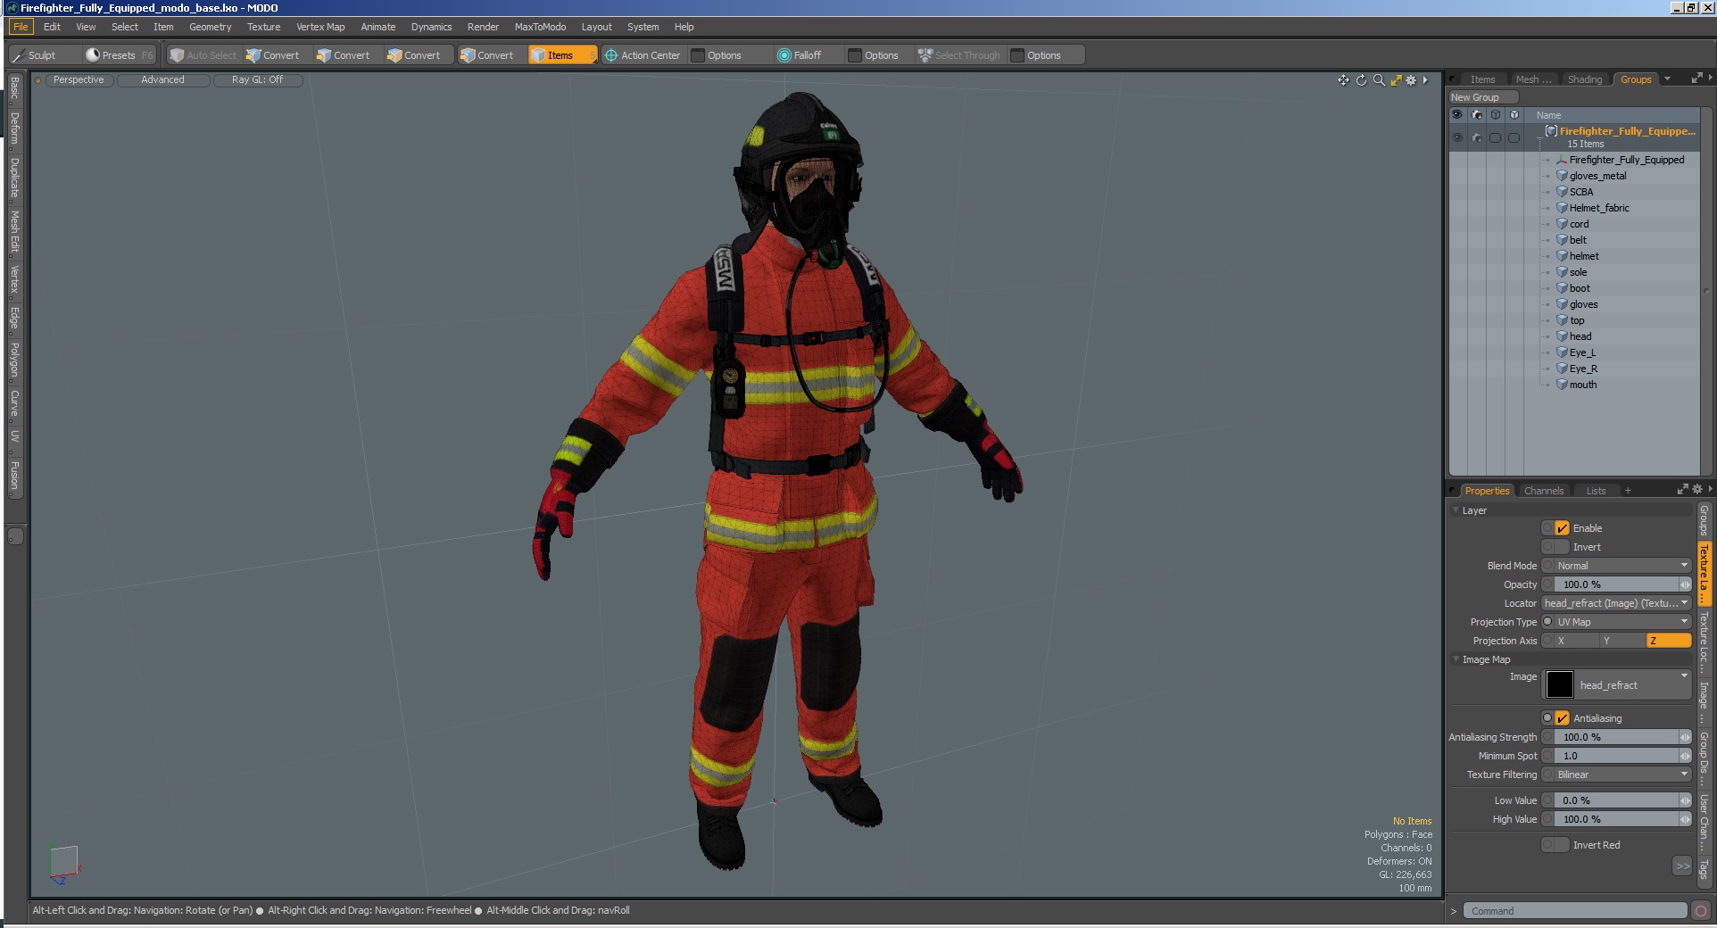Click the Advanced viewport button
Screen dimensions: 1717x928
point(162,80)
